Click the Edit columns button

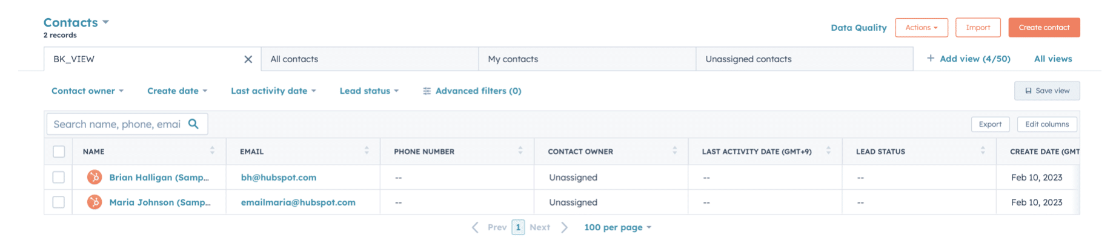(x=1047, y=124)
